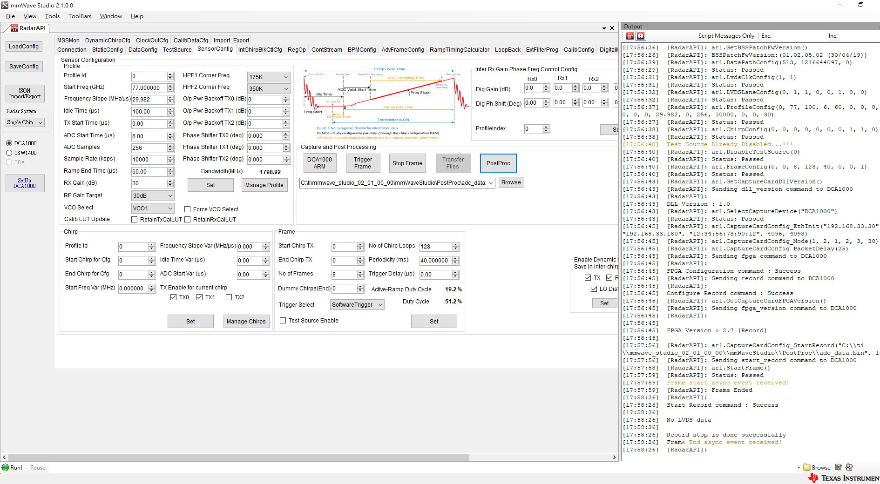Click the RadarAPI tab icon
This screenshot has width=880, height=484.
click(14, 28)
